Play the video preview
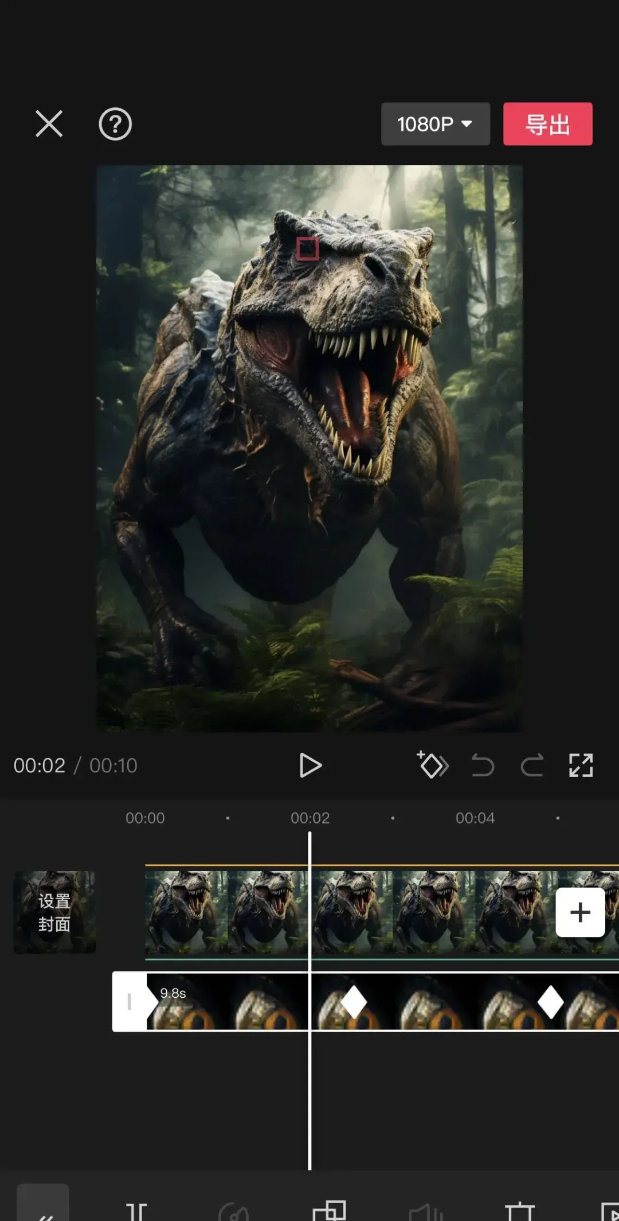The width and height of the screenshot is (619, 1221). tap(310, 765)
